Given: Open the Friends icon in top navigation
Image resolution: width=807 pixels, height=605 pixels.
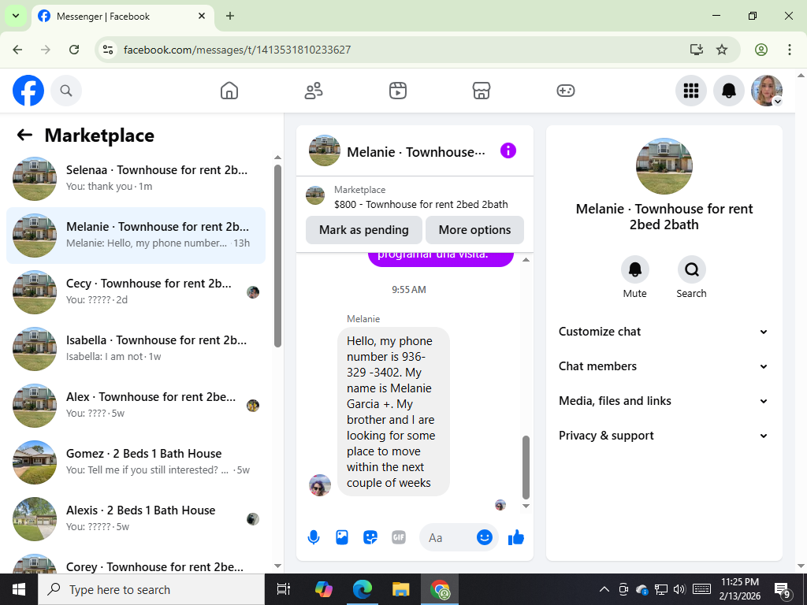Looking at the screenshot, I should (314, 91).
